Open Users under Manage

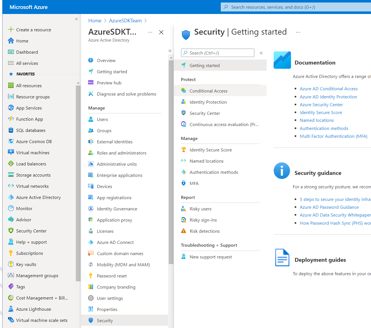[102, 119]
